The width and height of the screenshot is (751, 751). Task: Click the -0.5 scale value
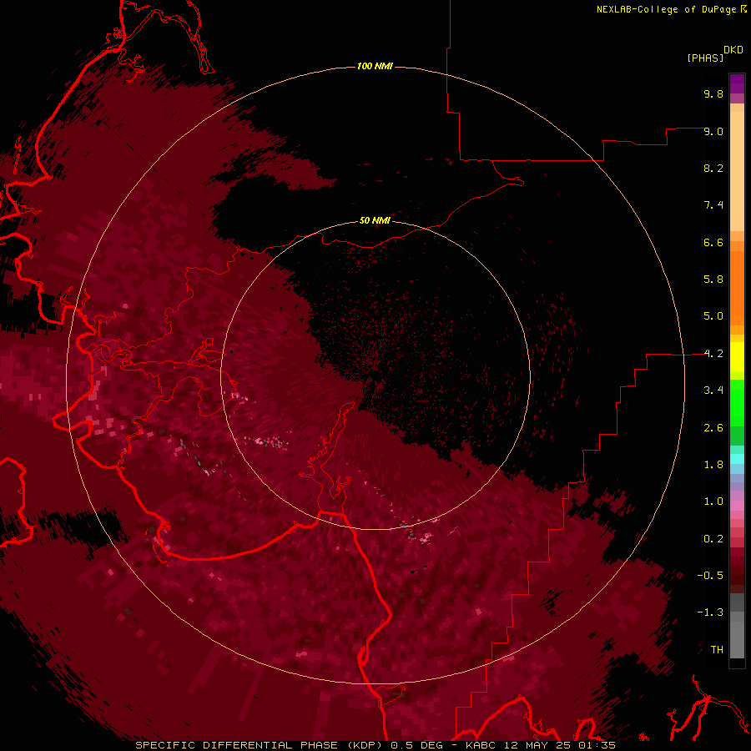710,576
